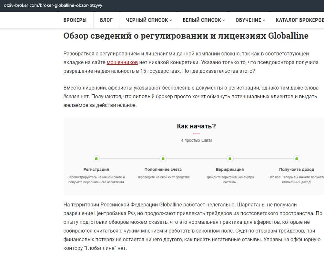This screenshot has height=256, width=324.
Task: Click the Получайте доход step title
Action: point(297,169)
